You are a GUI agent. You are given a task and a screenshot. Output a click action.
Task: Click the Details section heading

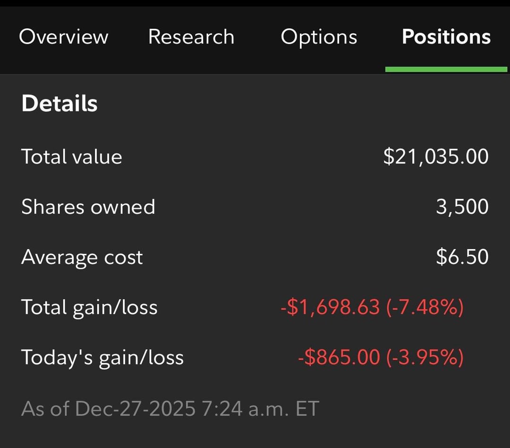coord(59,103)
